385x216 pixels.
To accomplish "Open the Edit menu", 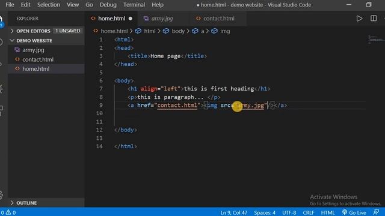I will click(x=25, y=5).
